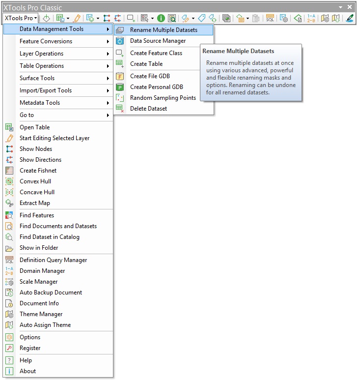Click the Random Sampling Points icon
Image resolution: width=358 pixels, height=381 pixels.
[x=120, y=98]
